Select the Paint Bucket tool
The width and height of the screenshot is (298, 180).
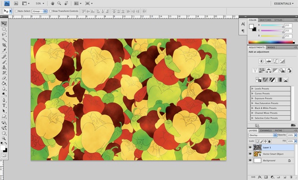point(4,83)
